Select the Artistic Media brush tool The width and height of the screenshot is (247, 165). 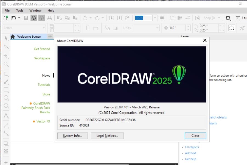[x=6, y=82]
